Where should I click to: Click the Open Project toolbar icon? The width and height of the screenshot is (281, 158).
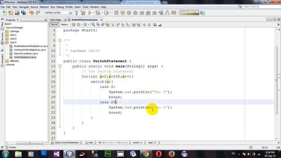point(17,13)
